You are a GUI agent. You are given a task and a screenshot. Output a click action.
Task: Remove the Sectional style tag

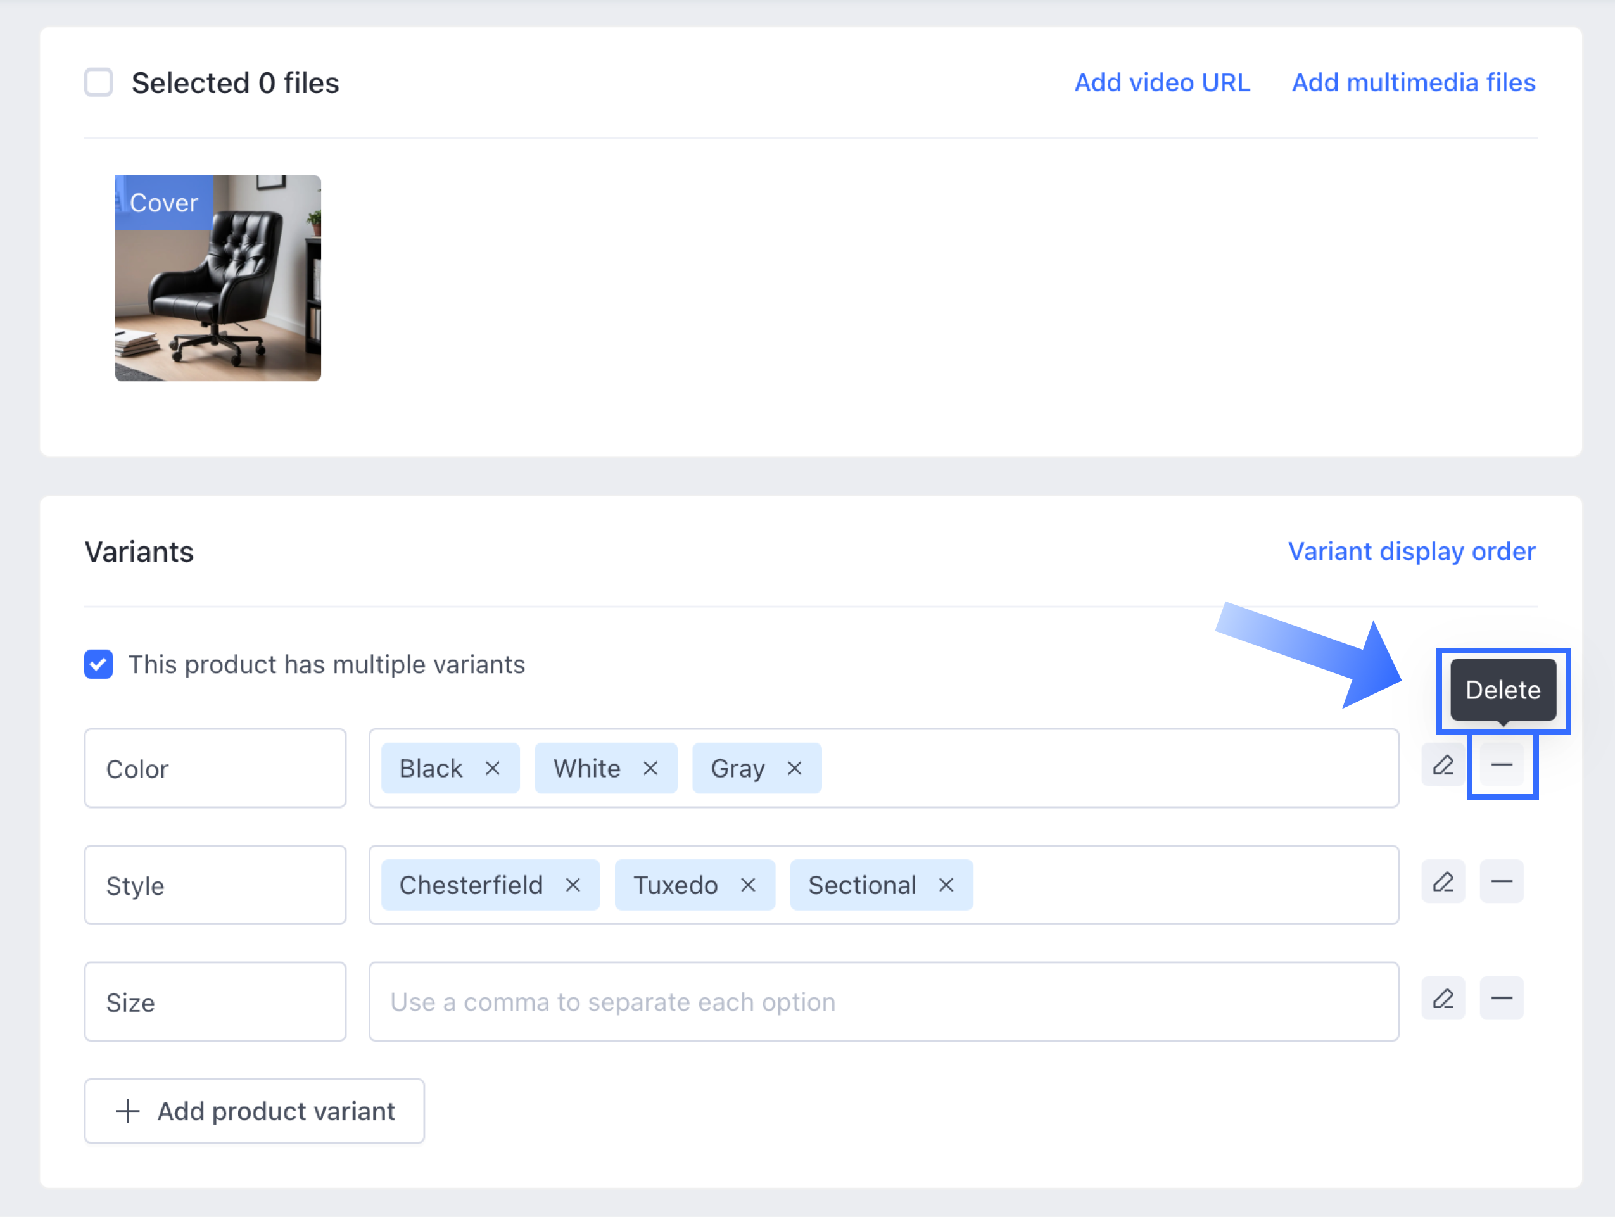tap(946, 885)
